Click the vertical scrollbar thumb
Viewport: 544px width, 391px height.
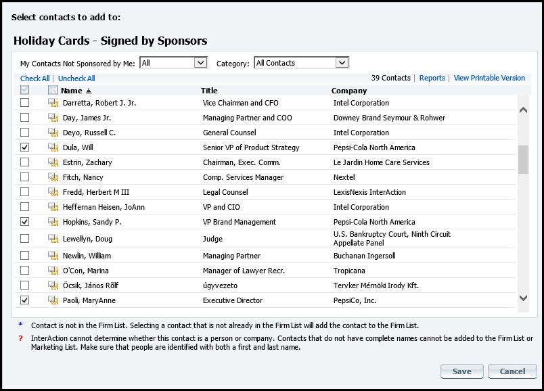coord(523,160)
